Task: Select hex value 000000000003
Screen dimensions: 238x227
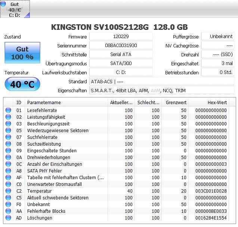Action: click(x=211, y=164)
